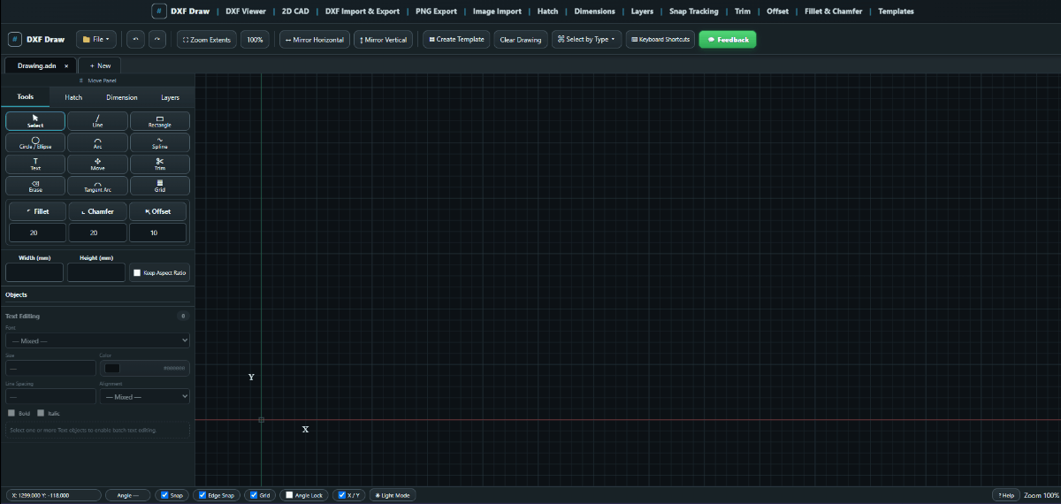Toggle the status bar Grid checkbox
The image size is (1061, 504).
tap(254, 495)
